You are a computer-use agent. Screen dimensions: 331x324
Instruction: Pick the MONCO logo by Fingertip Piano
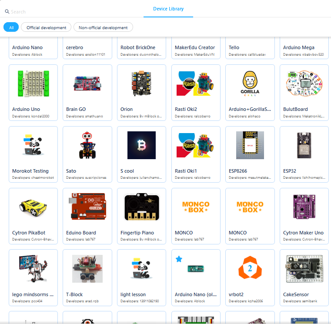pos(196,207)
